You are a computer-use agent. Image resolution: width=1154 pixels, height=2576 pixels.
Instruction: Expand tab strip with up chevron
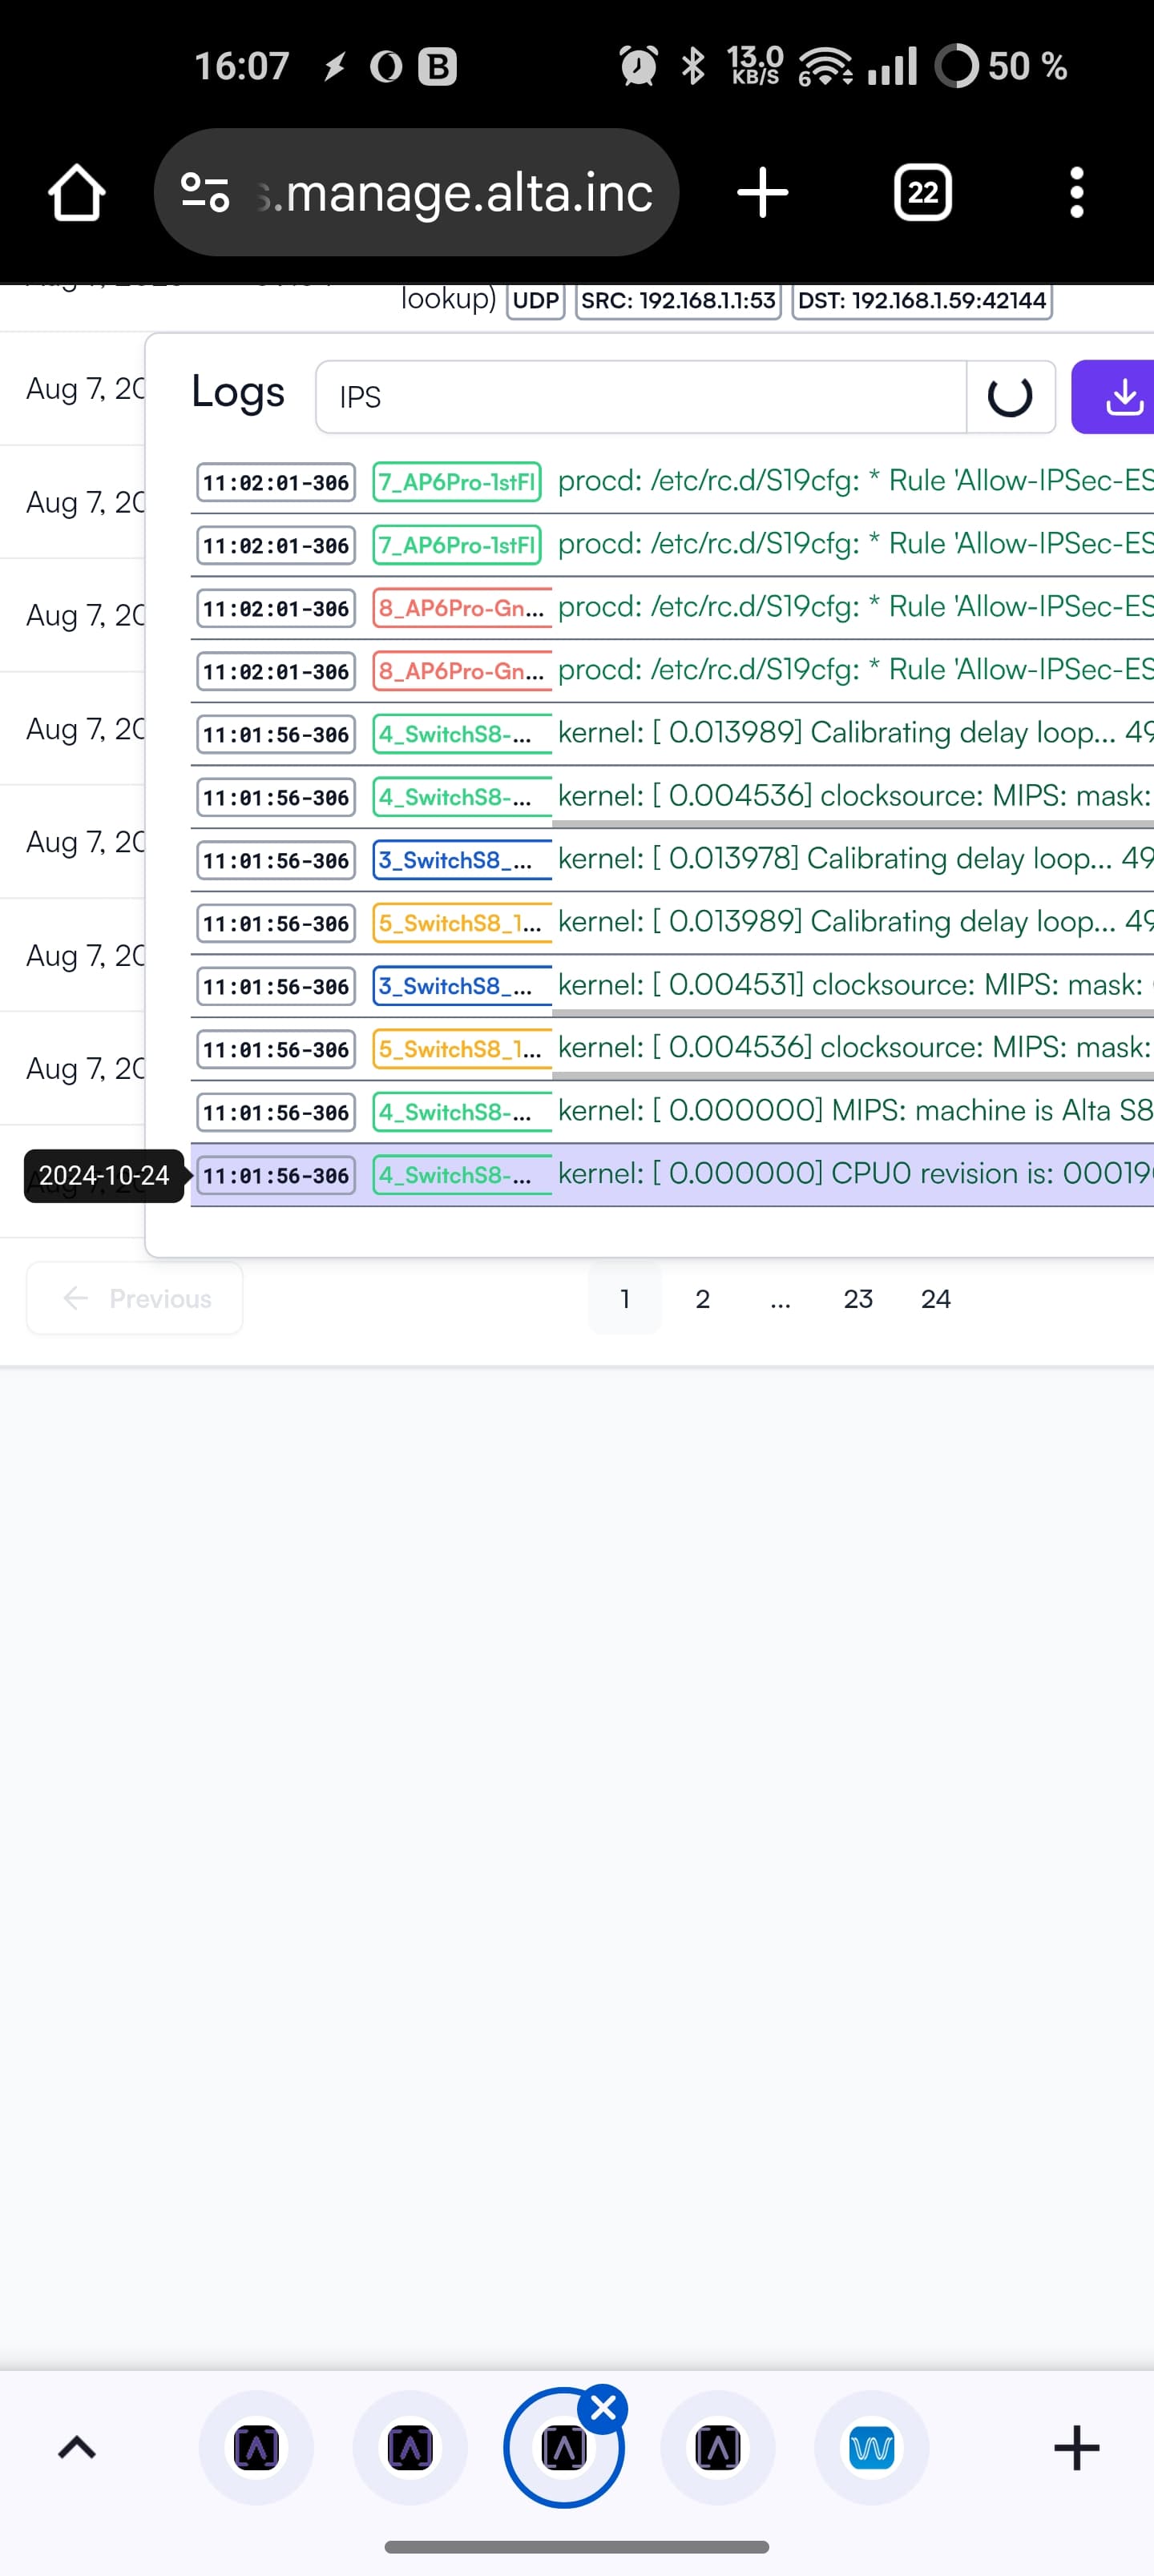point(77,2448)
